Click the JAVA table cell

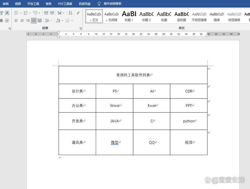pyautogui.click(x=114, y=121)
